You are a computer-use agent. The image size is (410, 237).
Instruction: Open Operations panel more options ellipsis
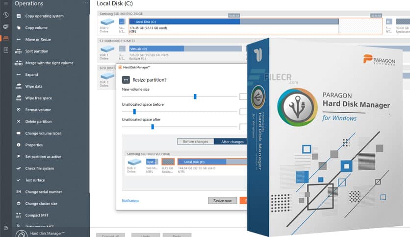(85, 3)
